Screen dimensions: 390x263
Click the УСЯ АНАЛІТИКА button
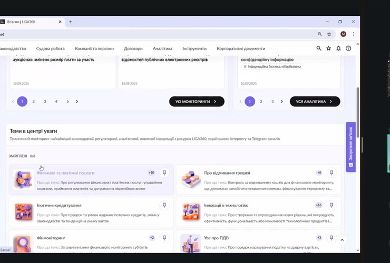(315, 102)
